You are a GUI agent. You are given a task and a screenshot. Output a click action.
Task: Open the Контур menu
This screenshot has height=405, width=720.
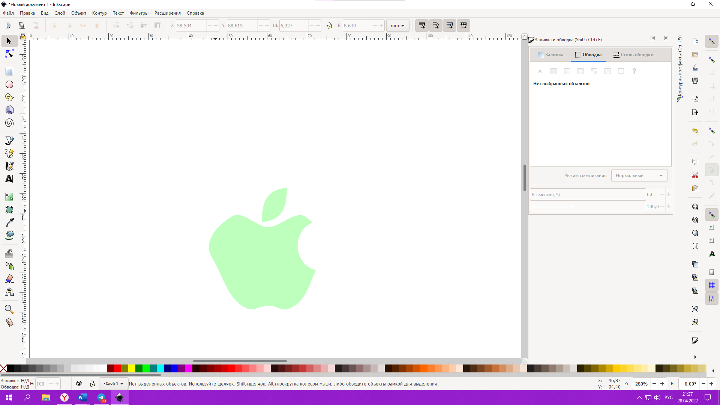[x=99, y=13]
